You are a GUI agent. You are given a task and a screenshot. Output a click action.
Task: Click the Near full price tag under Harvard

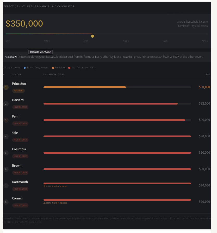20,107
